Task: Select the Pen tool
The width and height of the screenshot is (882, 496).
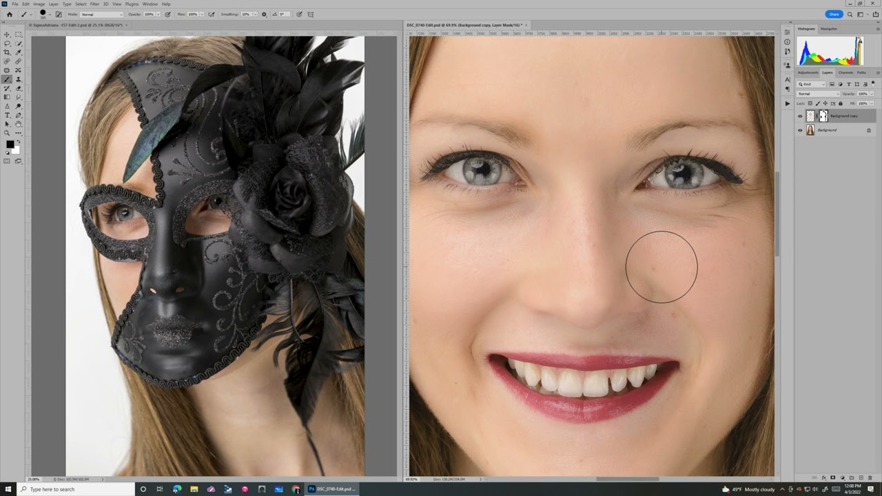Action: point(19,115)
